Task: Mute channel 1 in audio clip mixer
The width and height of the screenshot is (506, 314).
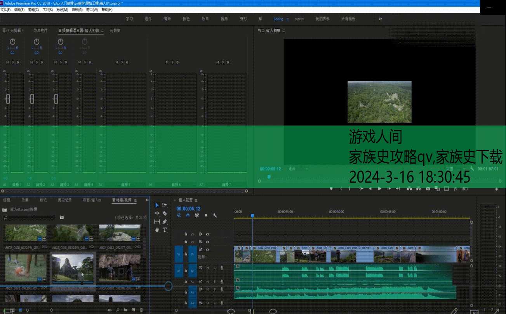Action: [x=7, y=62]
